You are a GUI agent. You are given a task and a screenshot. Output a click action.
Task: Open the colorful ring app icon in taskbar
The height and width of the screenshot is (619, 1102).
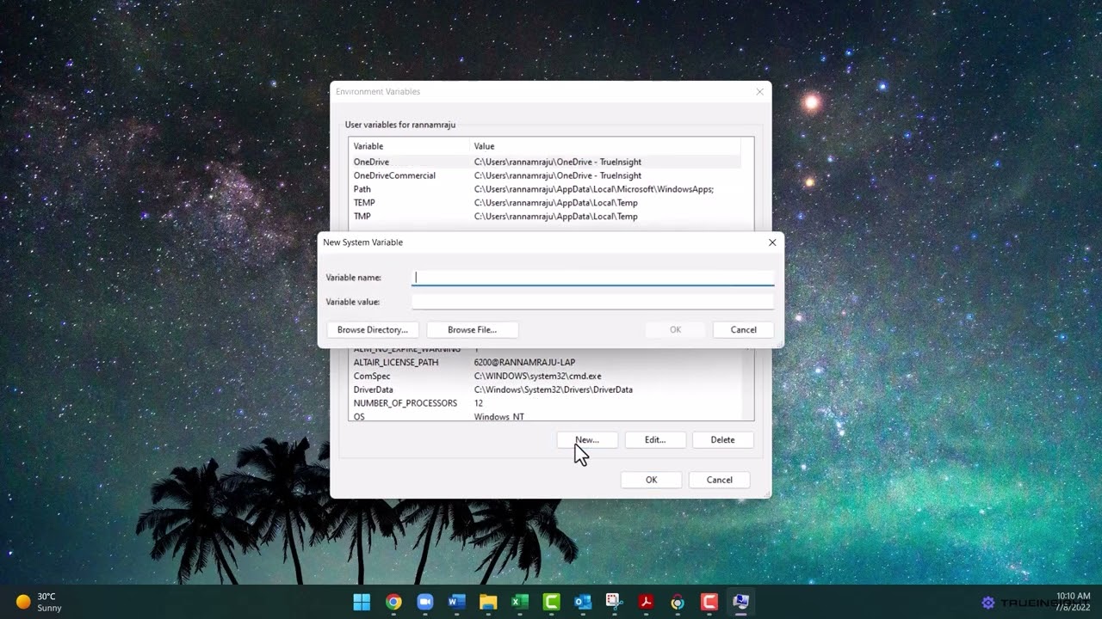(x=678, y=602)
